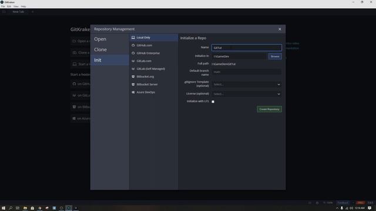The height and width of the screenshot is (211, 376).
Task: Click the GitKraken app logo in title bar
Action: (2, 2)
